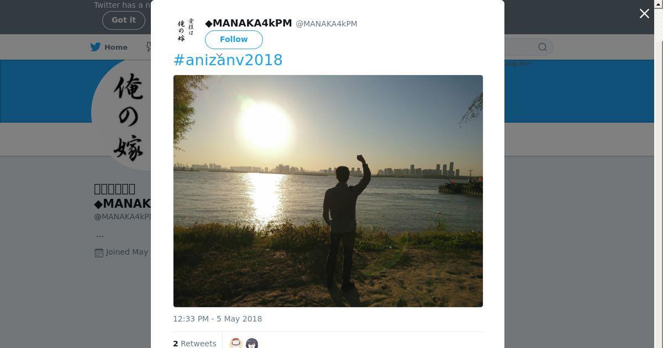The height and width of the screenshot is (348, 663).
Task: Click the search magnifier icon
Action: pyautogui.click(x=543, y=47)
